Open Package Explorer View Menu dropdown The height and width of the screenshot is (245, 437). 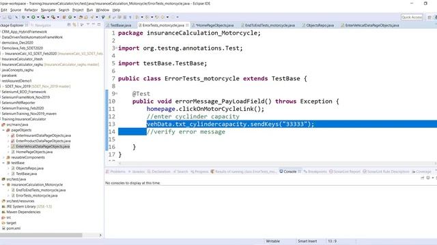(x=88, y=24)
